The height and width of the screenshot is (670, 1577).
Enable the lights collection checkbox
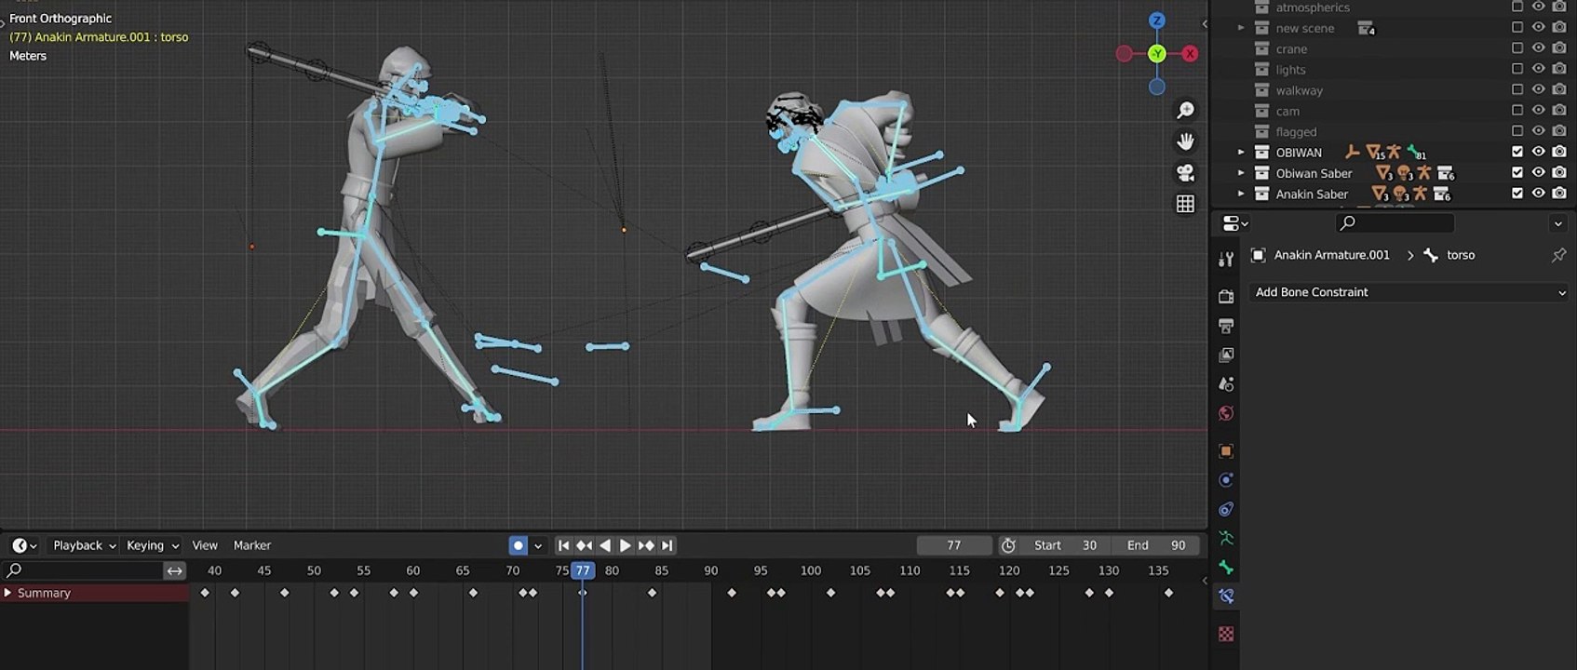[x=1517, y=69]
